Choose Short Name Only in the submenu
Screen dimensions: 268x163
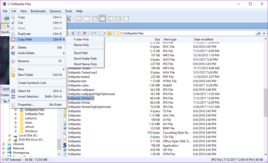[85, 64]
